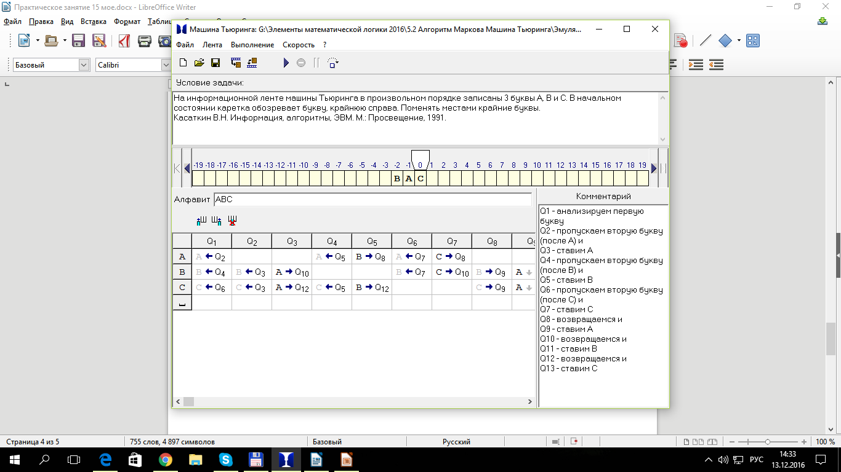This screenshot has width=841, height=472.
Task: Open the ? help menu
Action: (x=324, y=45)
